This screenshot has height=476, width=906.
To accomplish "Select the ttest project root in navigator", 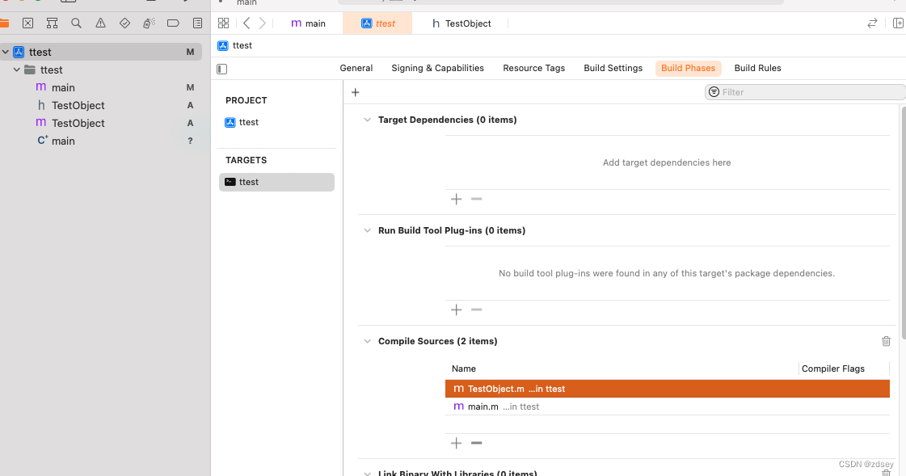I will (x=100, y=52).
